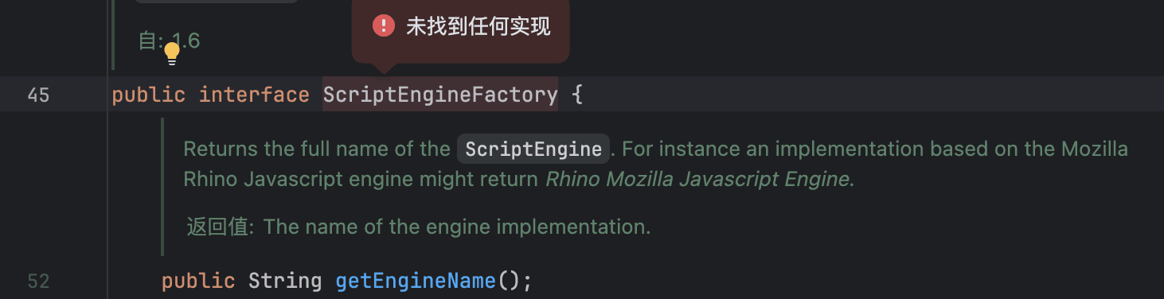1164x299 pixels.
Task: Open the ScriptEngine link in the doc comment
Action: 533,149
